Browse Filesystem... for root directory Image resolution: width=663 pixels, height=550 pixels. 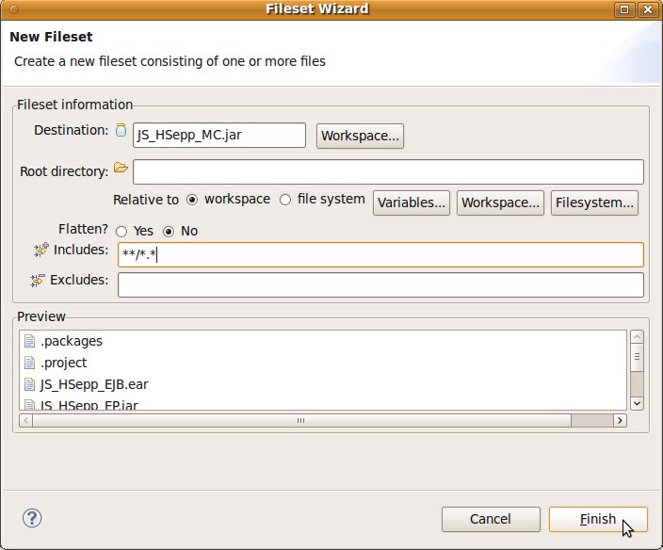tap(595, 202)
